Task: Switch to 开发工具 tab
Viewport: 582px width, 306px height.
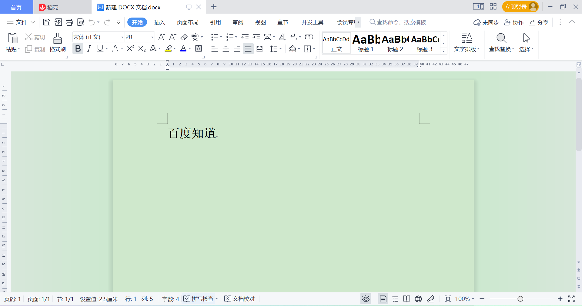Action: tap(313, 22)
